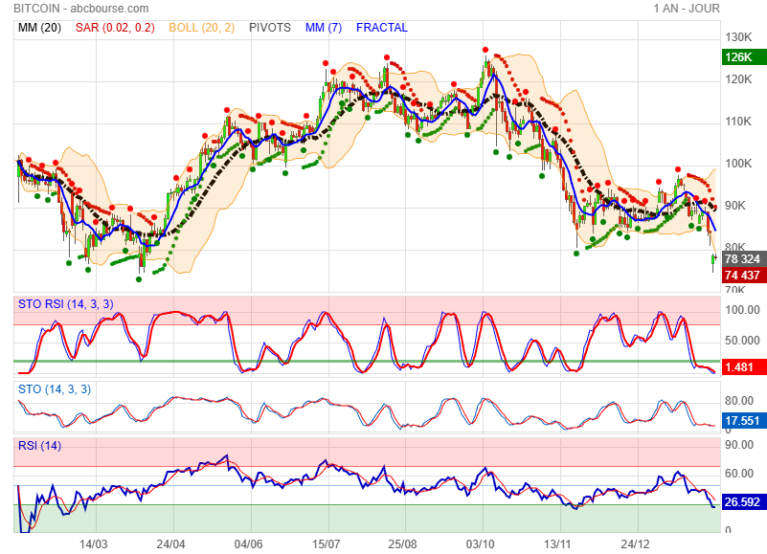Click the MM (20) legend label

pos(39,28)
